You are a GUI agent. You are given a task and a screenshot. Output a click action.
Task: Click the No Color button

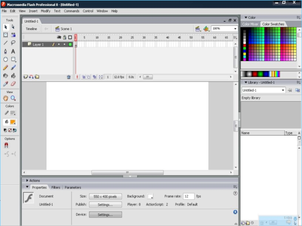(x=10, y=130)
